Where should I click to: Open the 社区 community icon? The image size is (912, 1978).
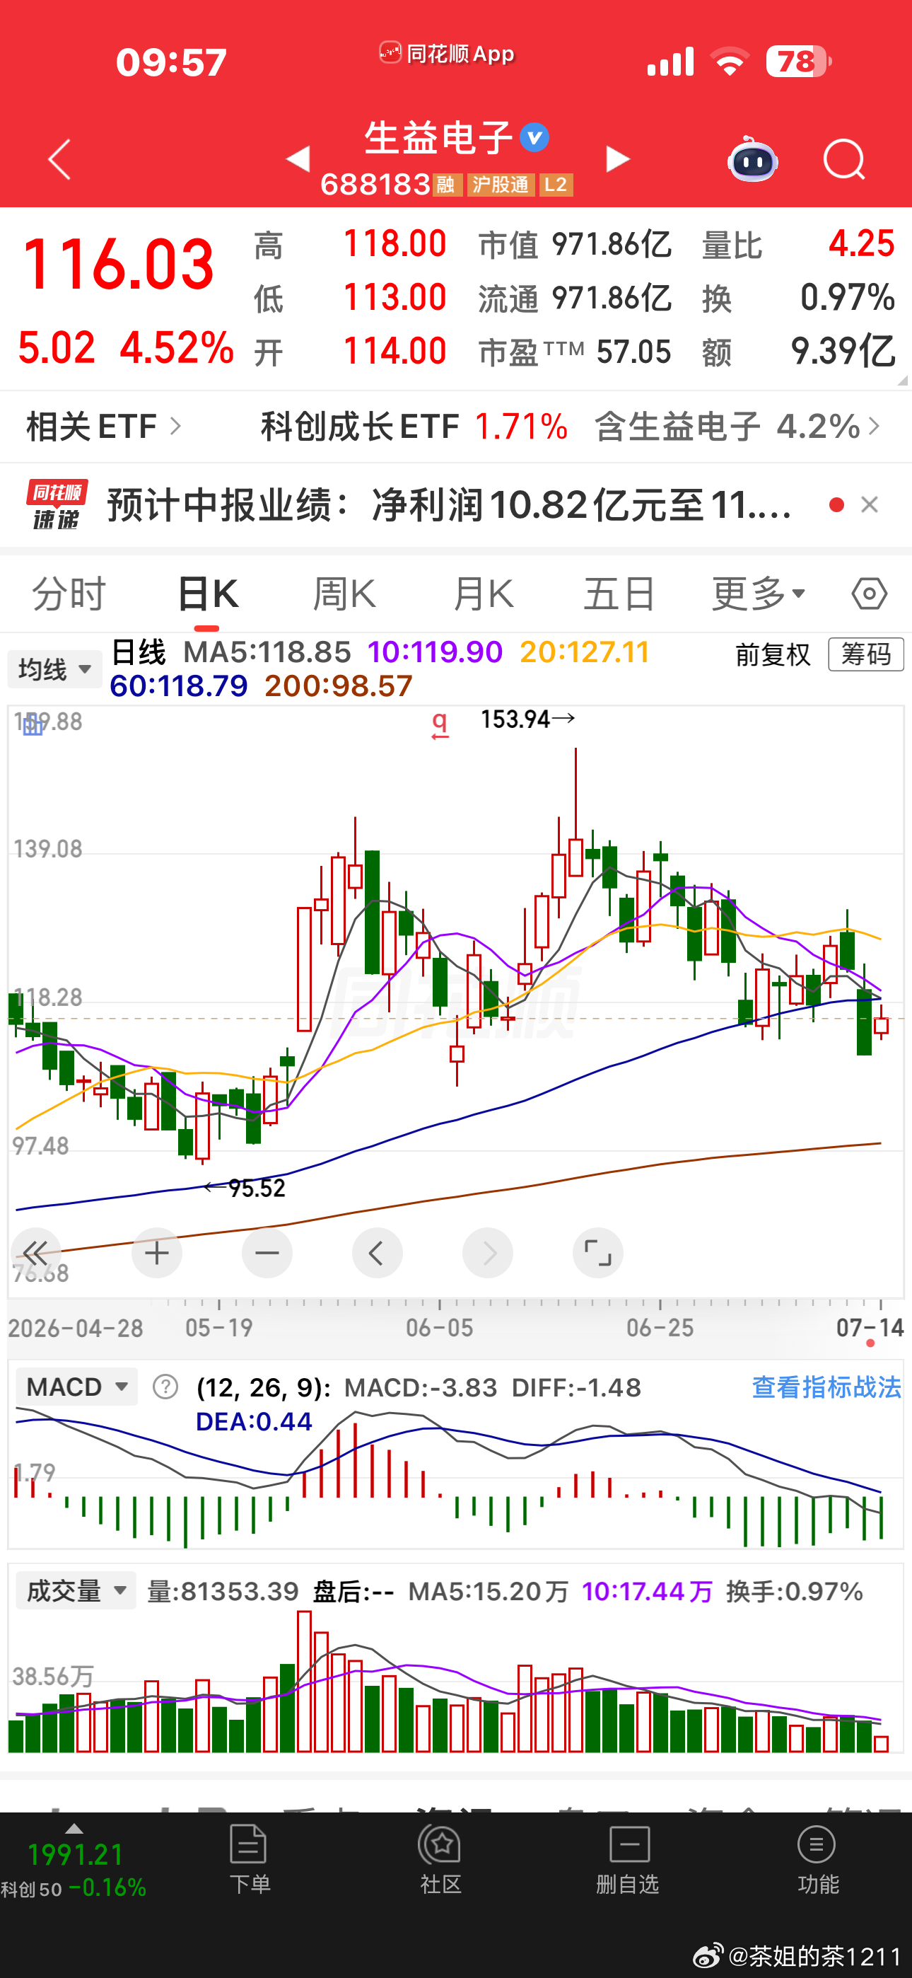click(x=440, y=1859)
